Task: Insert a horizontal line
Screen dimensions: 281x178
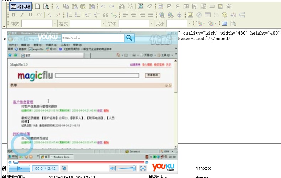Action: pos(216,15)
